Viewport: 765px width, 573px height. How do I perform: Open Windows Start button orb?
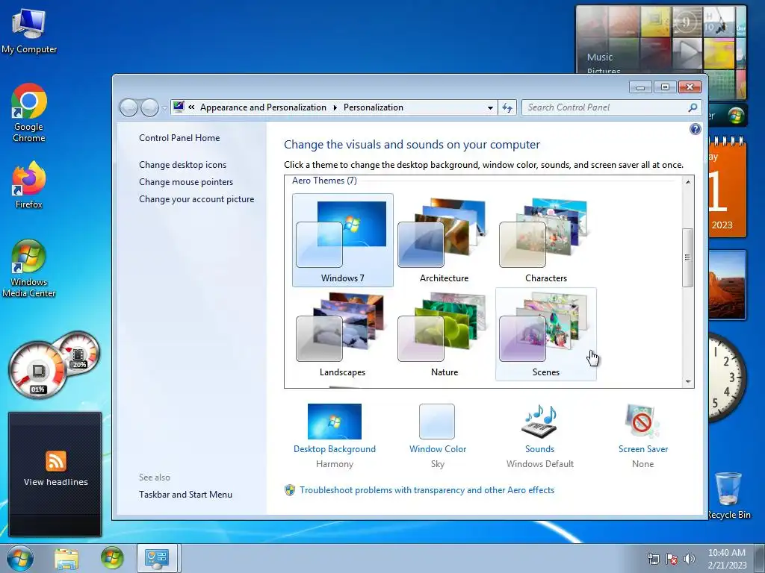20,558
